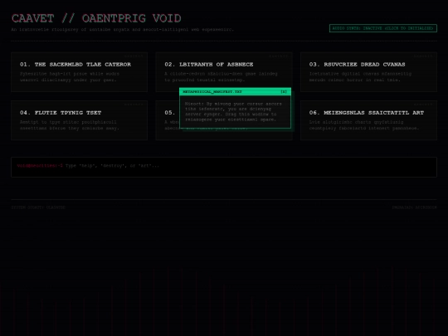Click the Caavet // Oaentprig Void heading
The height and width of the screenshot is (336, 448).
[96, 18]
